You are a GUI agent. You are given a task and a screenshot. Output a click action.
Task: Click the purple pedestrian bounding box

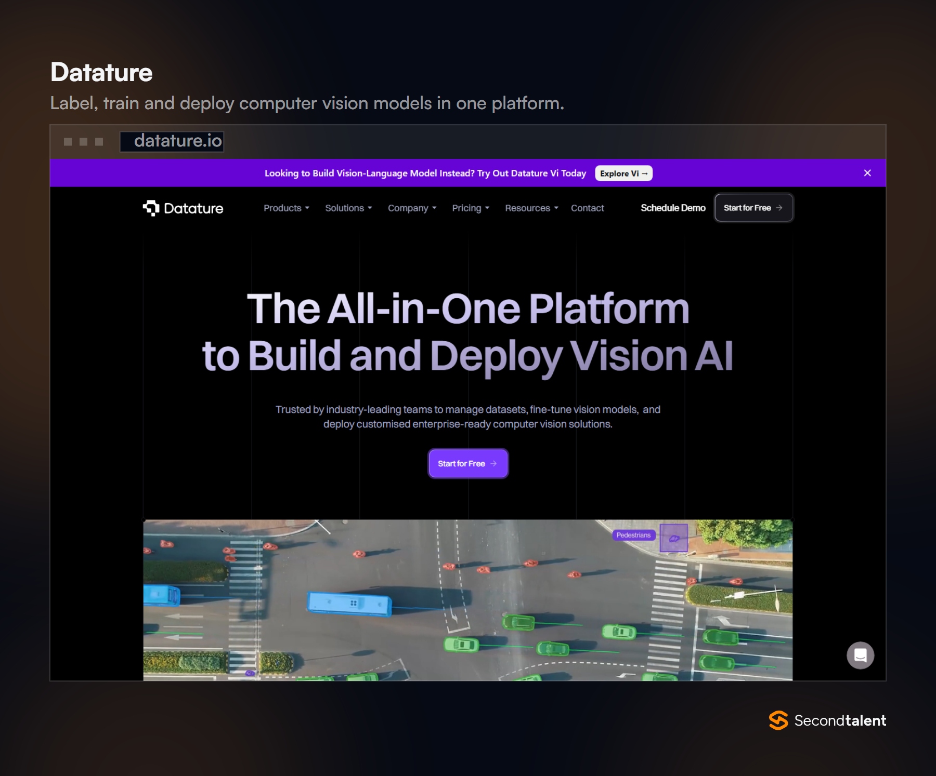[673, 538]
